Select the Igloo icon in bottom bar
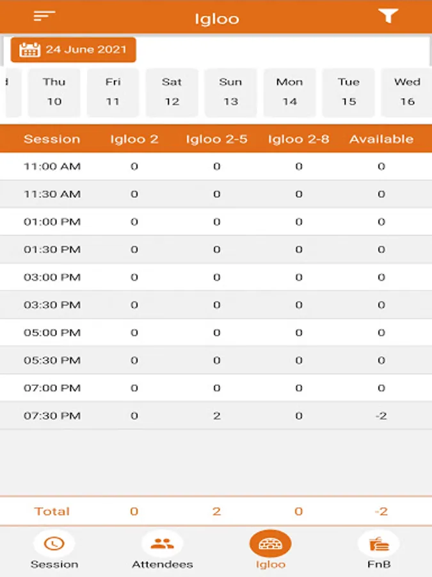The height and width of the screenshot is (577, 432). point(270,544)
